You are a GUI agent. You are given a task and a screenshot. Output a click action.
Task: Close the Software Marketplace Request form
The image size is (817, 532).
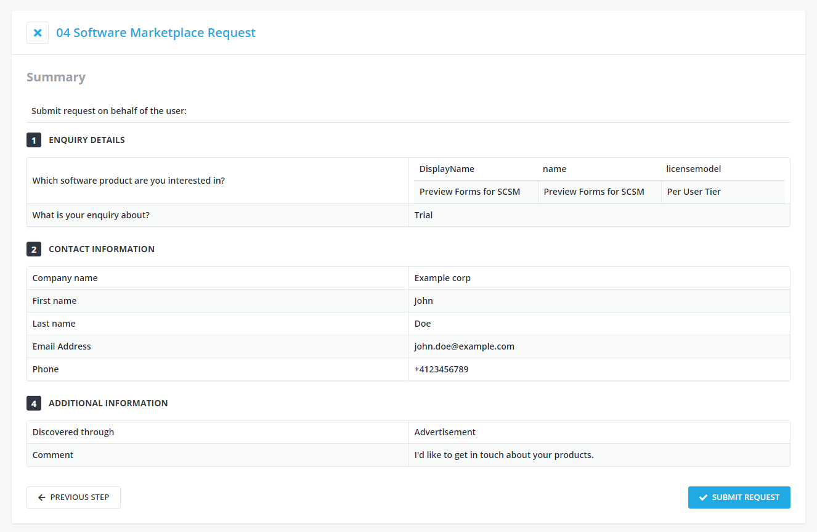point(38,33)
